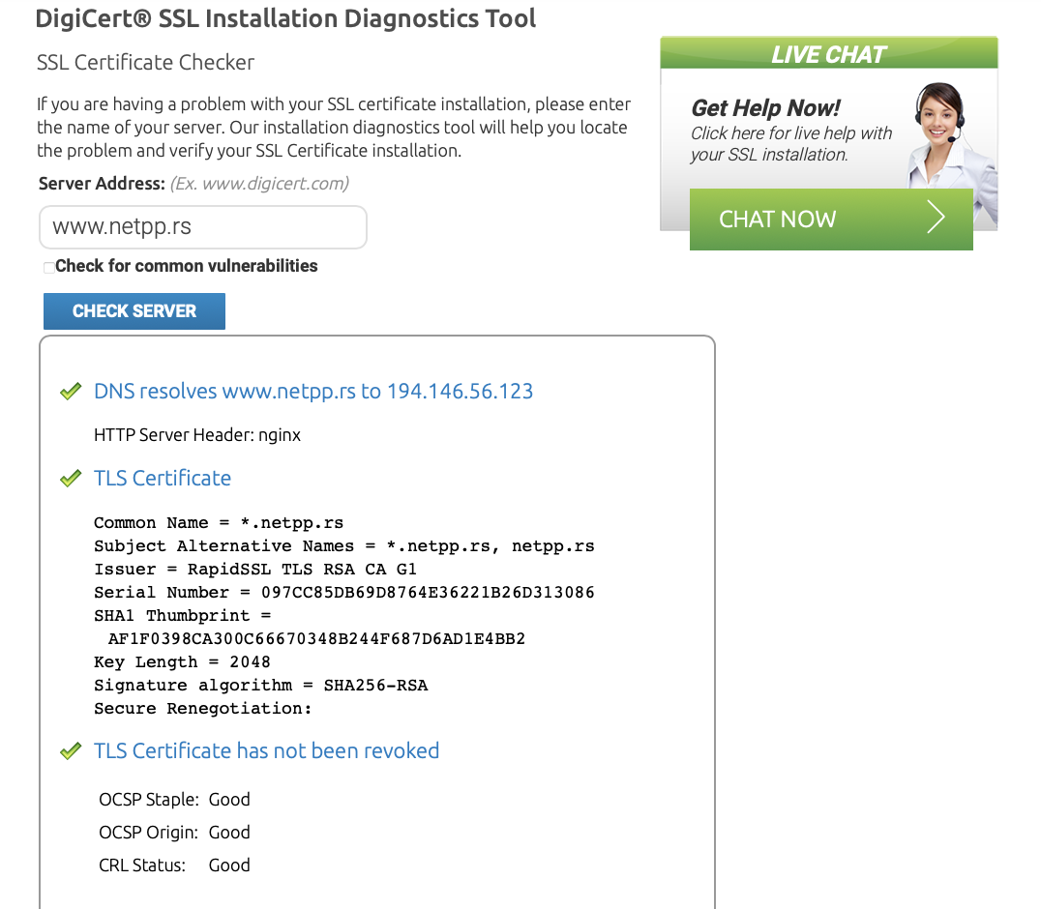Screen dimensions: 1041x909
Task: Click the checkmark next to certificate not revoked
Action: click(71, 751)
